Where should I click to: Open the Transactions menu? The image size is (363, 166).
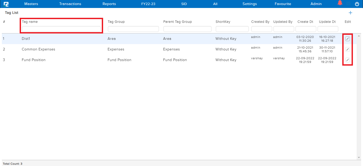point(70,4)
